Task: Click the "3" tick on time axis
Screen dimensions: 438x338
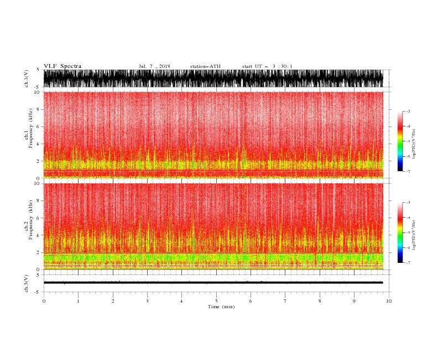Action: pos(147,301)
